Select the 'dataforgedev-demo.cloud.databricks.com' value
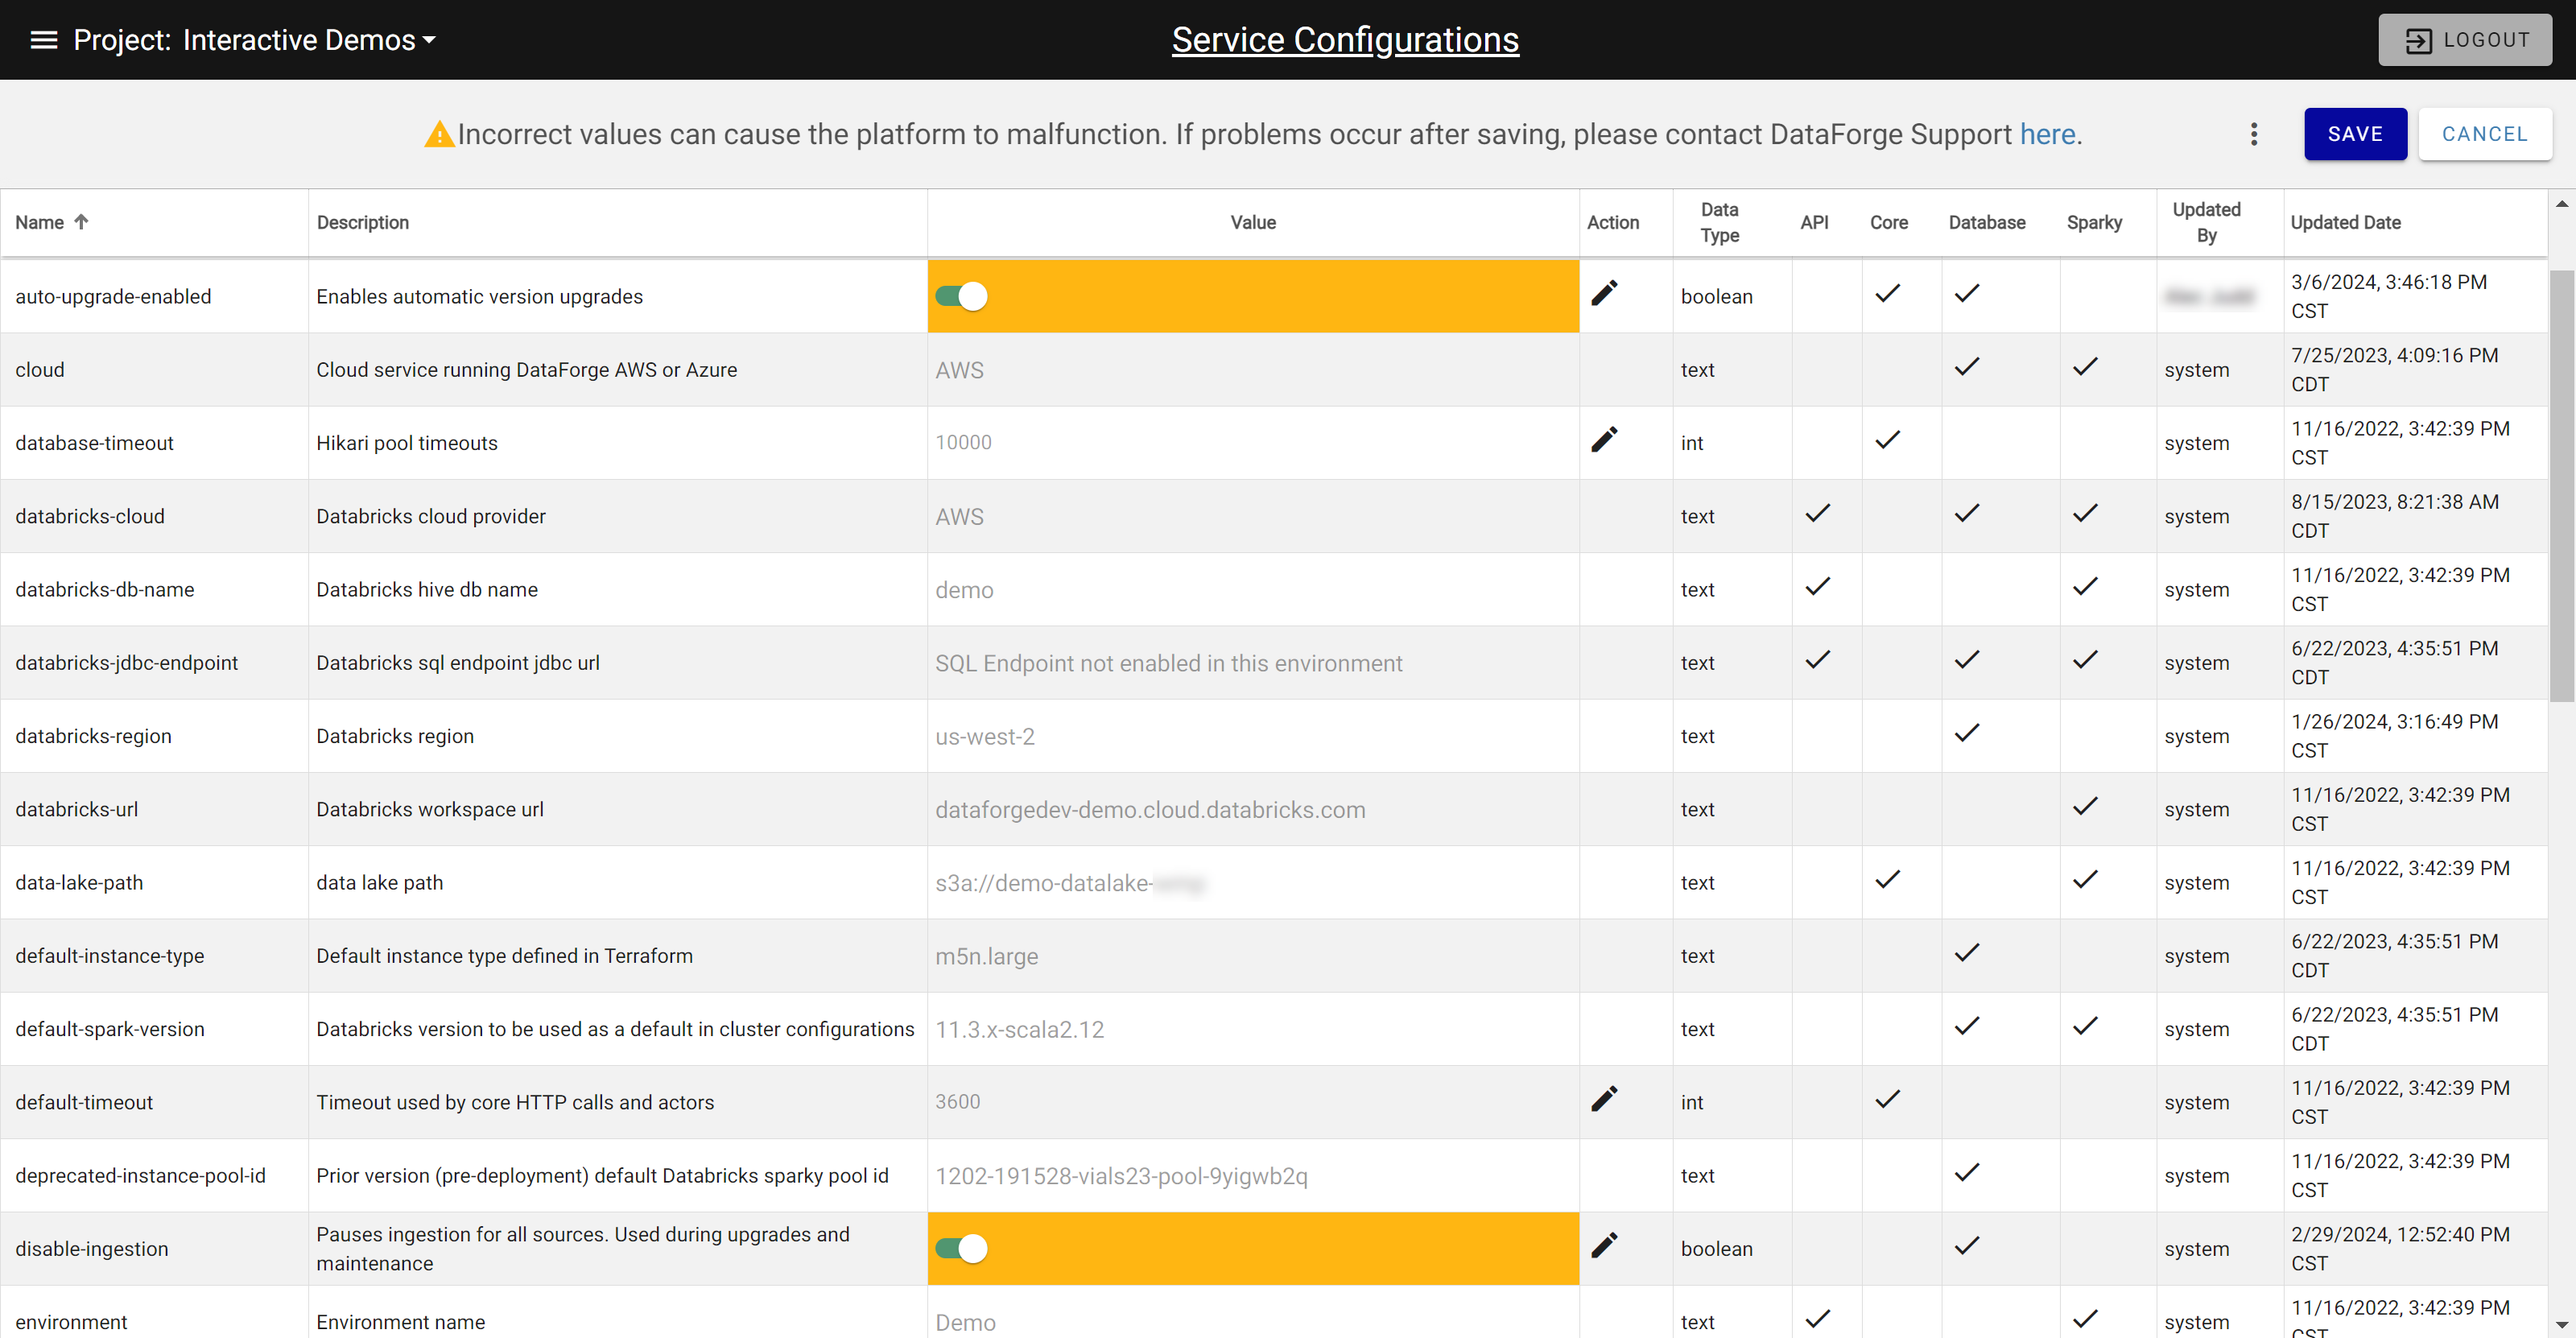 click(x=1150, y=809)
